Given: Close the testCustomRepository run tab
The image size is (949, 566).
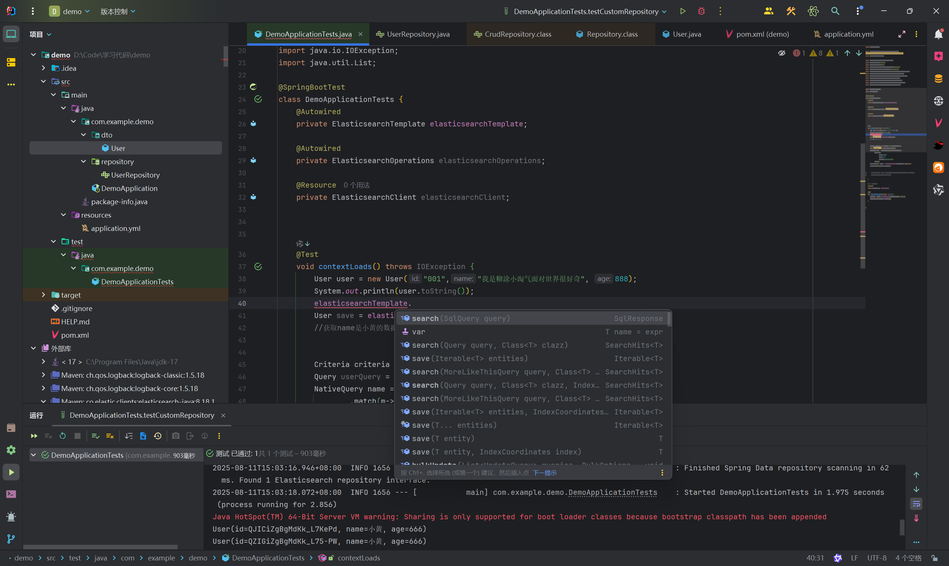Looking at the screenshot, I should pos(223,416).
